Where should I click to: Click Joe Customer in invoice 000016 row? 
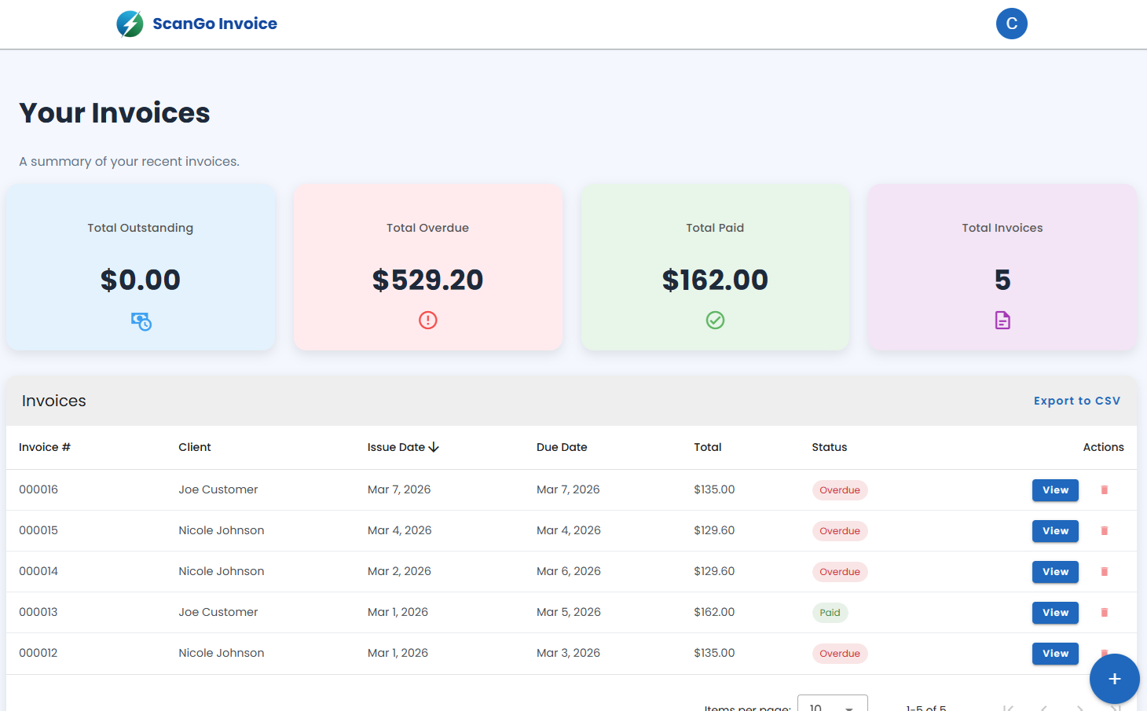(218, 489)
